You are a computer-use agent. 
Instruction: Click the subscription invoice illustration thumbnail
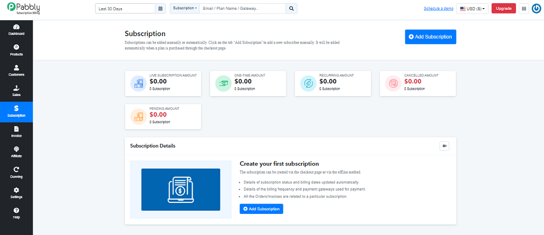[181, 189]
